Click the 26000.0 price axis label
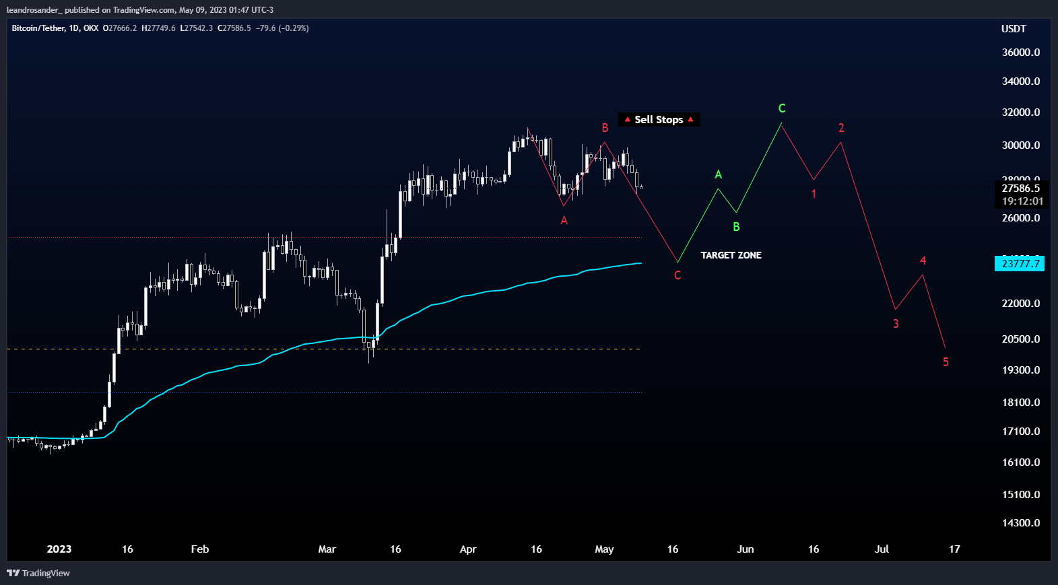The image size is (1058, 585). pyautogui.click(x=1021, y=218)
